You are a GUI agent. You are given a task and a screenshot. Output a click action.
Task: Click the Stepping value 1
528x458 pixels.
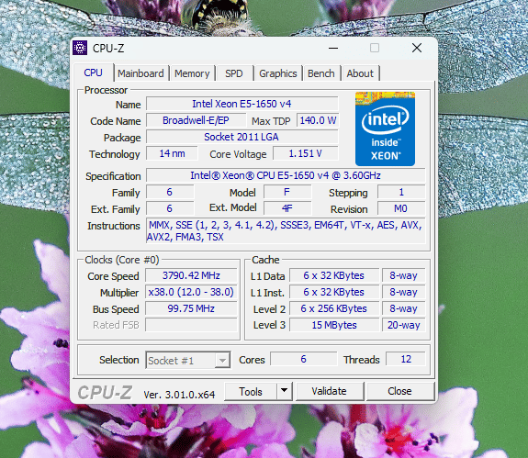coord(401,192)
